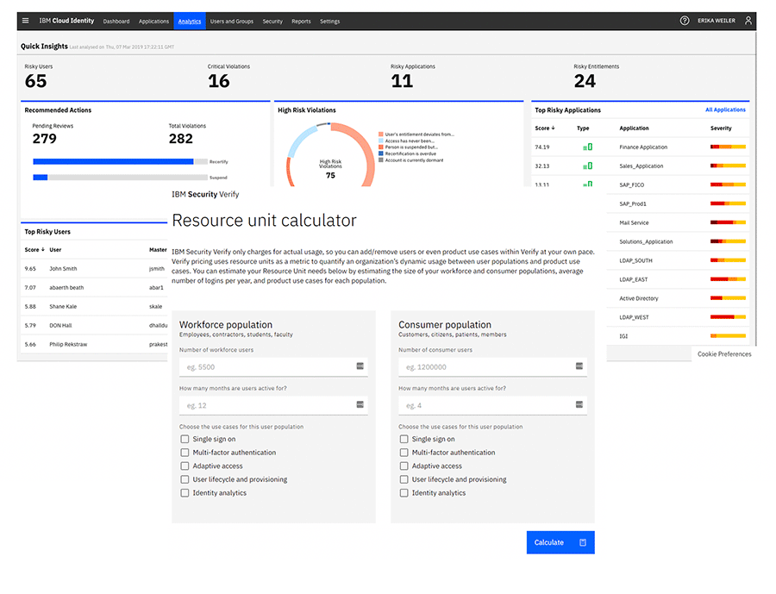Click stepper icon in consumer users field
Image resolution: width=776 pixels, height=594 pixels.
(579, 366)
